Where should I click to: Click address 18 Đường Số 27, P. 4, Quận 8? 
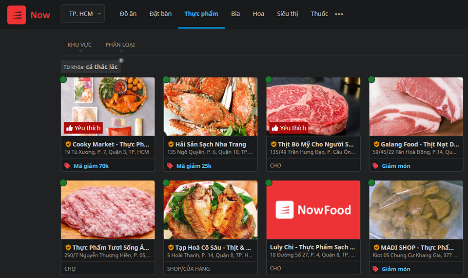pos(312,255)
